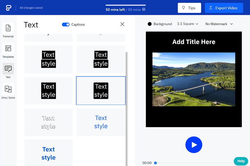This screenshot has width=250, height=166.
Task: Close the Text panel with the X
Action: pyautogui.click(x=122, y=24)
